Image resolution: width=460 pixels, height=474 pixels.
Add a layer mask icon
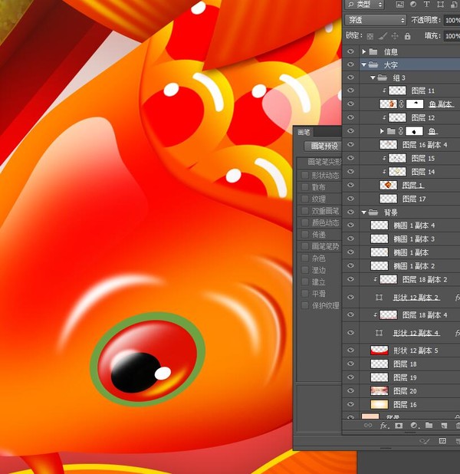click(x=399, y=426)
